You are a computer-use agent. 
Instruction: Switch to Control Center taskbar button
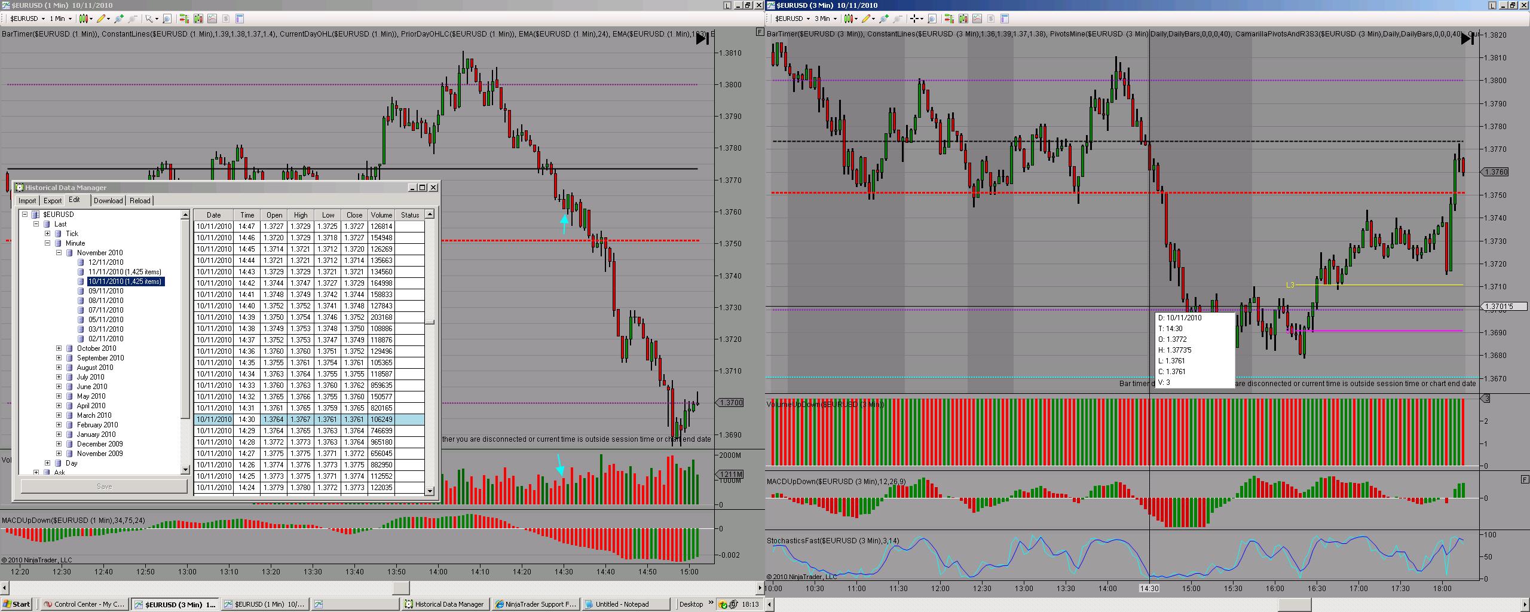[84, 604]
